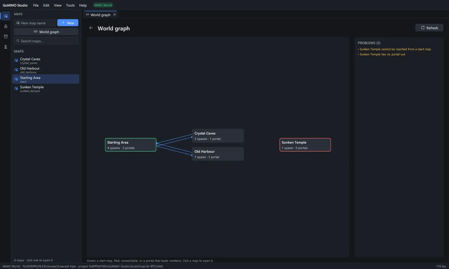Open the Maps sidebar panel icon

(5, 16)
